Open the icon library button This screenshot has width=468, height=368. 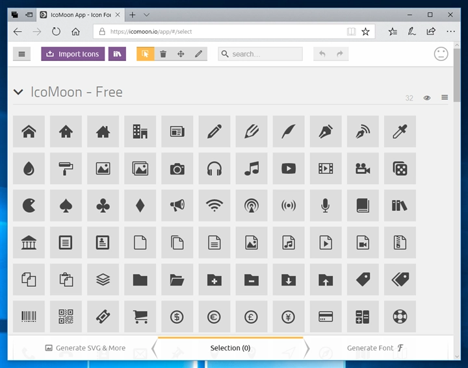tap(117, 54)
